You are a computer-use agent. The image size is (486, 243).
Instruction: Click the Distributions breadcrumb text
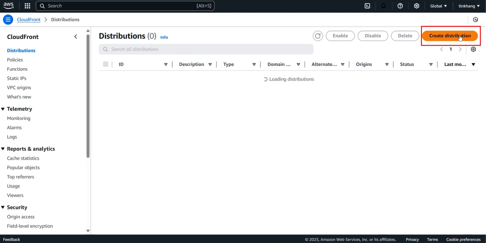pos(65,19)
